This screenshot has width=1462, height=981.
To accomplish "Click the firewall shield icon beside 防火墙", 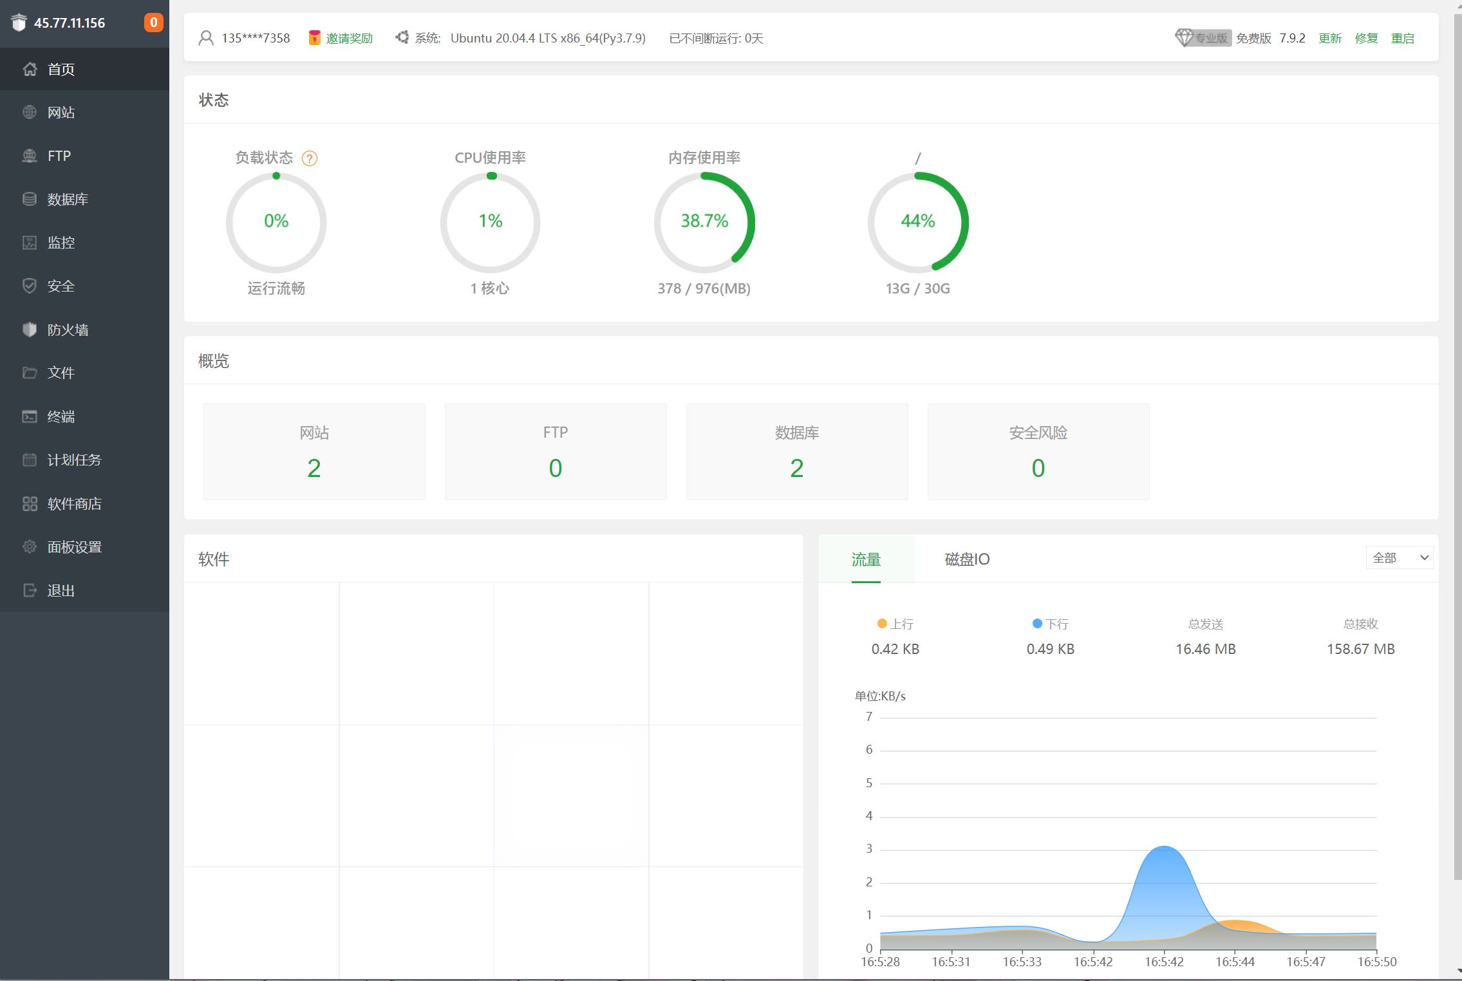I will (30, 330).
